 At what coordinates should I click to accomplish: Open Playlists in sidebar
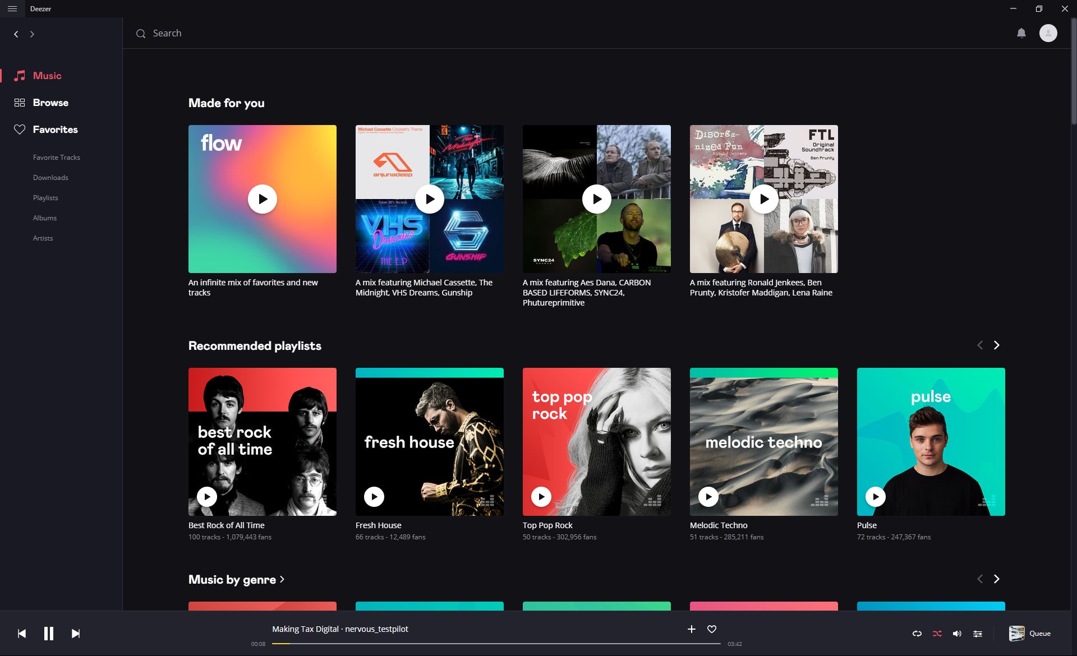tap(45, 198)
